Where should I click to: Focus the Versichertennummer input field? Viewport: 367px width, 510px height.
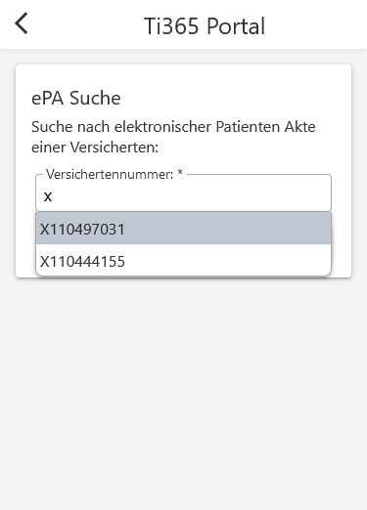183,195
